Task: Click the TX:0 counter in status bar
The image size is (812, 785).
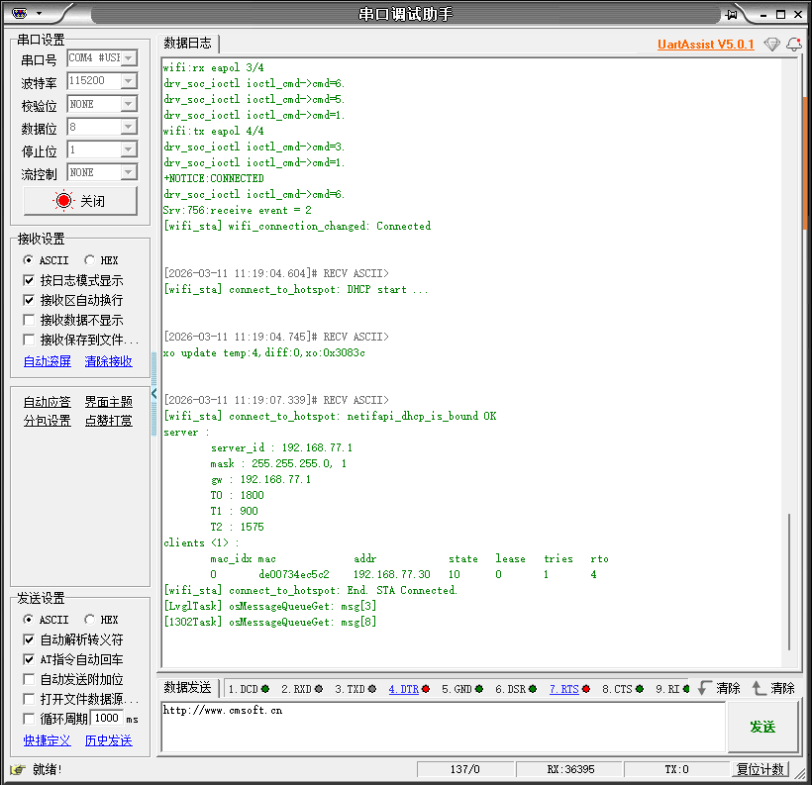Action: coord(676,769)
